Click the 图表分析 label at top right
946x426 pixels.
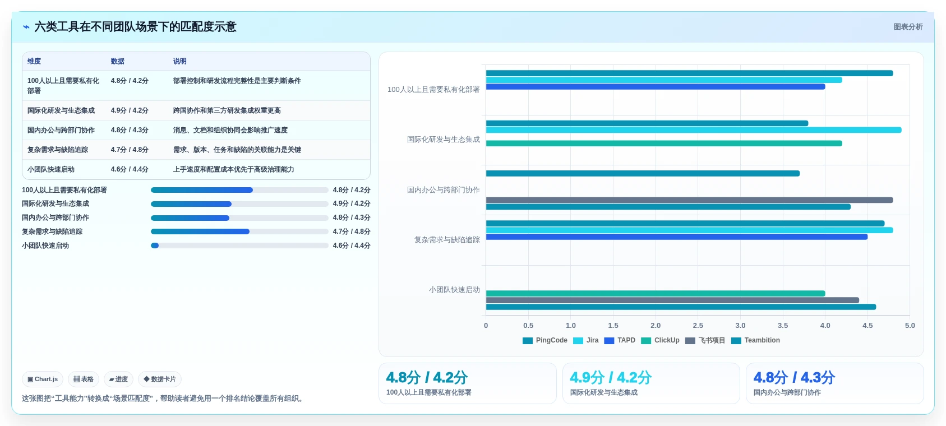click(x=908, y=27)
